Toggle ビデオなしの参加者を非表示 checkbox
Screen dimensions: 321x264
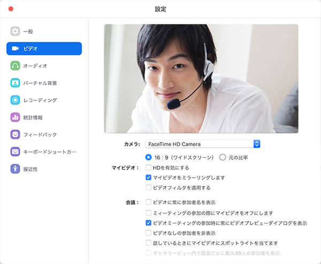click(x=148, y=233)
